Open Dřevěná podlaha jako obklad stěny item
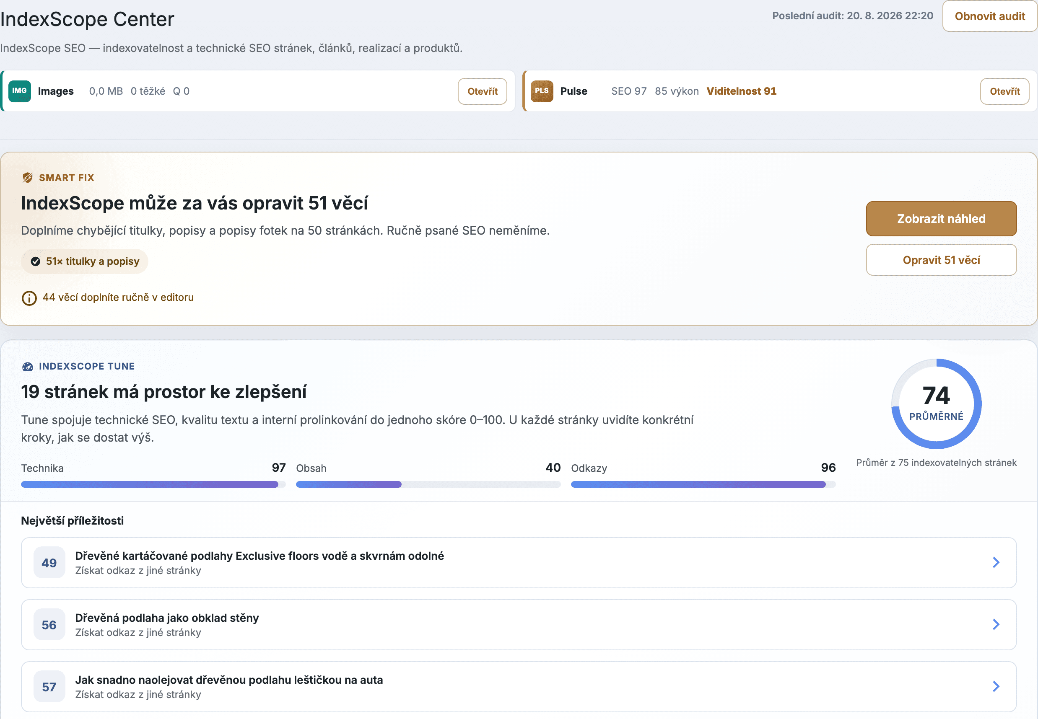 (x=519, y=624)
